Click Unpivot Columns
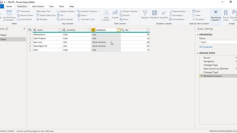 (88, 11)
